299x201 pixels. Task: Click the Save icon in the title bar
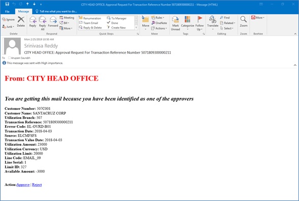tap(7, 4)
